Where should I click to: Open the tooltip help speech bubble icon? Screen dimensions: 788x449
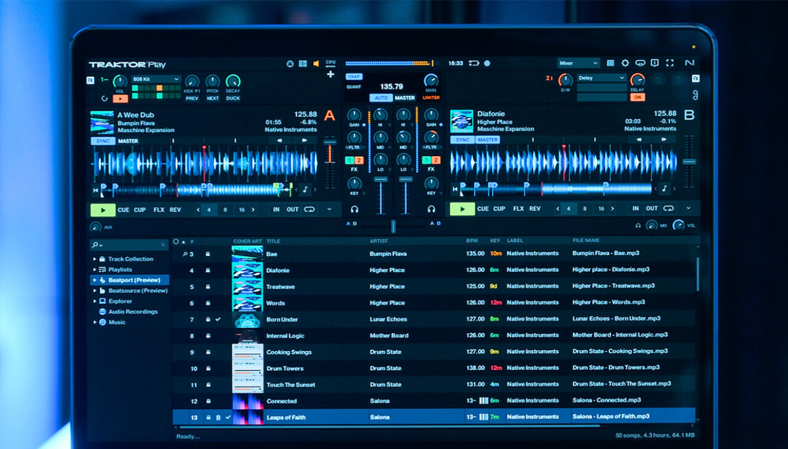click(640, 63)
